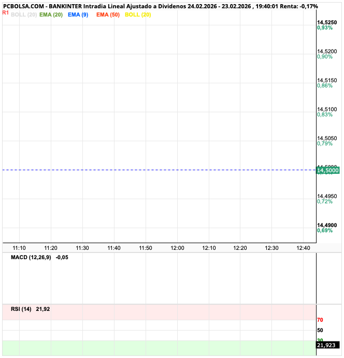Click the green 14,5000 current price tag
The height and width of the screenshot is (358, 344).
pyautogui.click(x=328, y=170)
